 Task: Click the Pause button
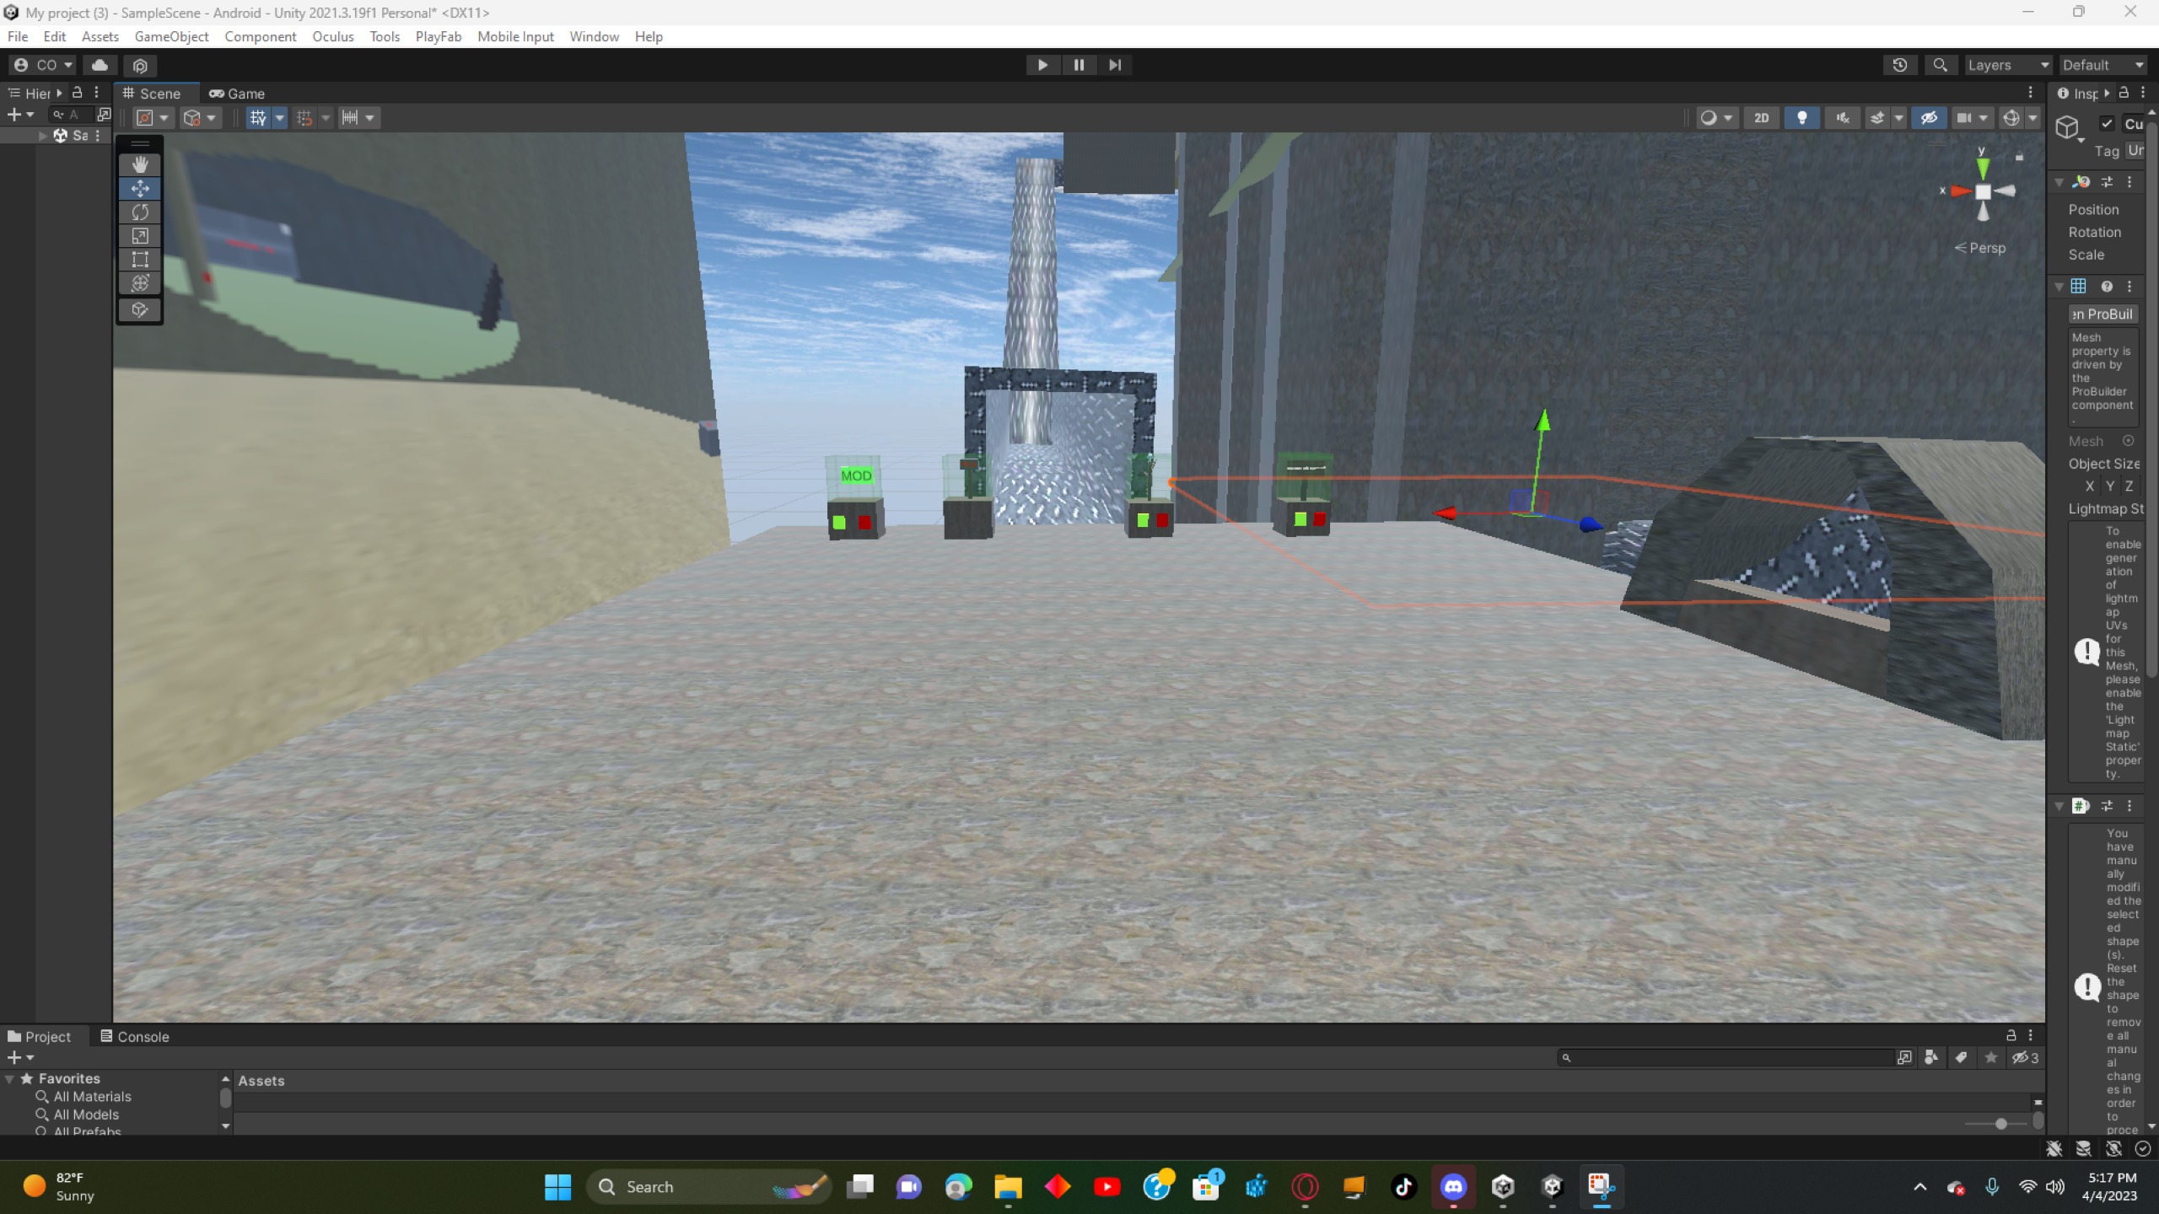pyautogui.click(x=1079, y=65)
